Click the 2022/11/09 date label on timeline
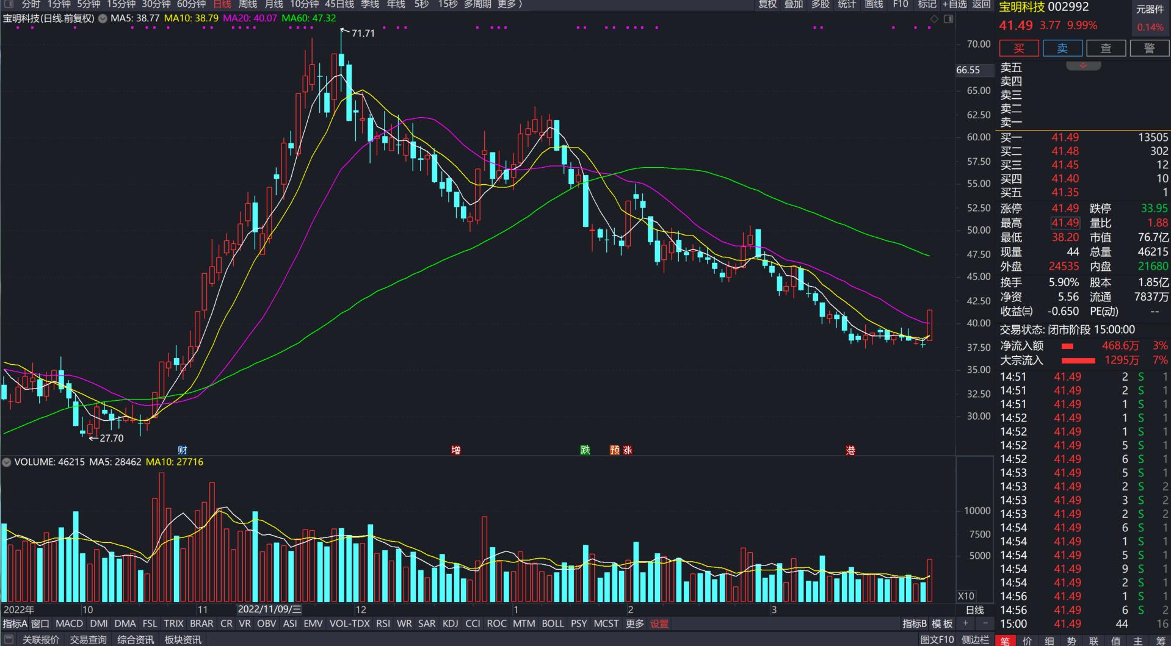Viewport: 1171px width, 646px height. (269, 609)
